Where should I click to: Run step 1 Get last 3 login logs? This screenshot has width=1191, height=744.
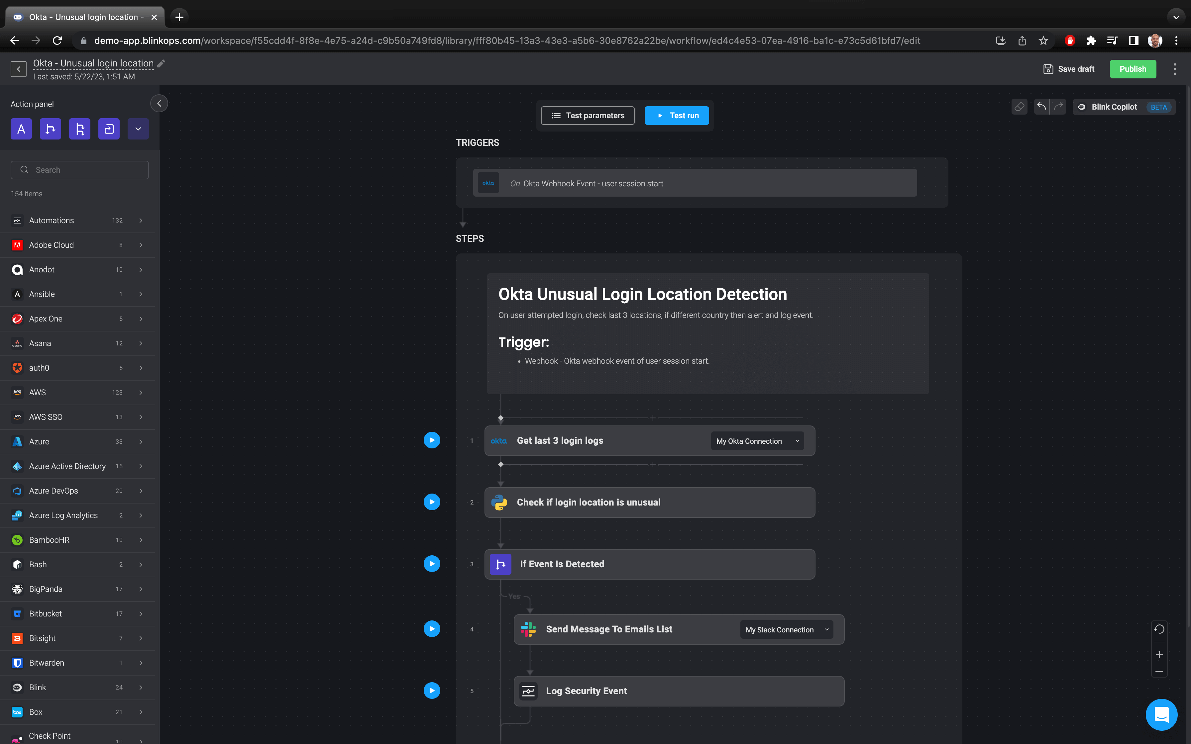click(x=432, y=440)
